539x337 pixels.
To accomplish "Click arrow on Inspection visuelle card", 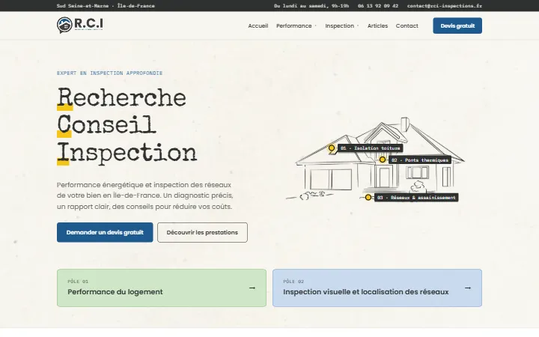I will 468,288.
